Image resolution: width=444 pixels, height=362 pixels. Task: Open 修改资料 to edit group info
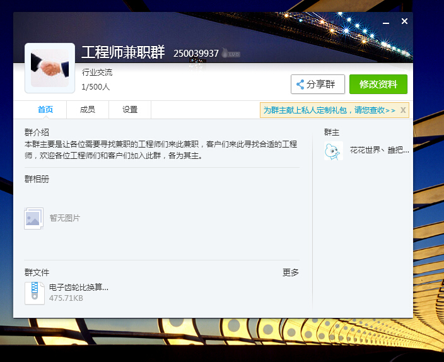click(378, 84)
